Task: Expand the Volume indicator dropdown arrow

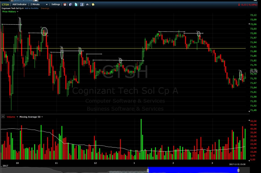Action: click(17, 117)
